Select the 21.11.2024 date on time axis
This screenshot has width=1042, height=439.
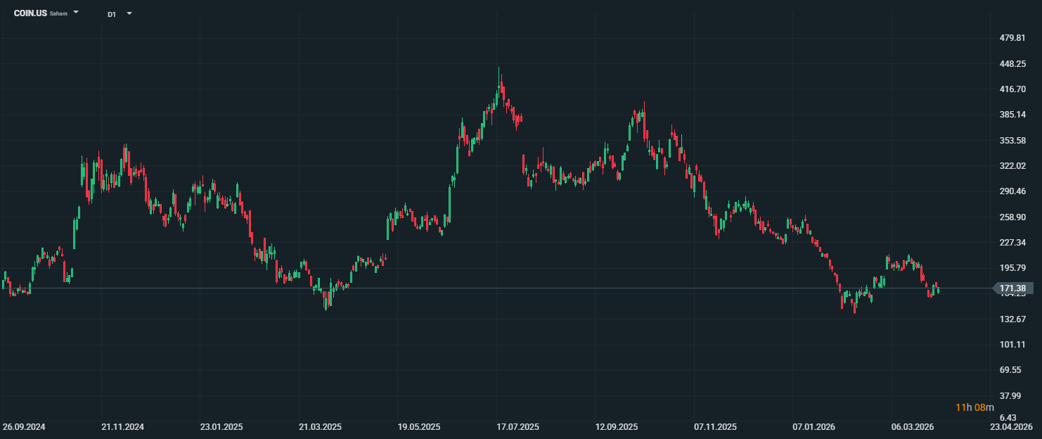tap(122, 427)
